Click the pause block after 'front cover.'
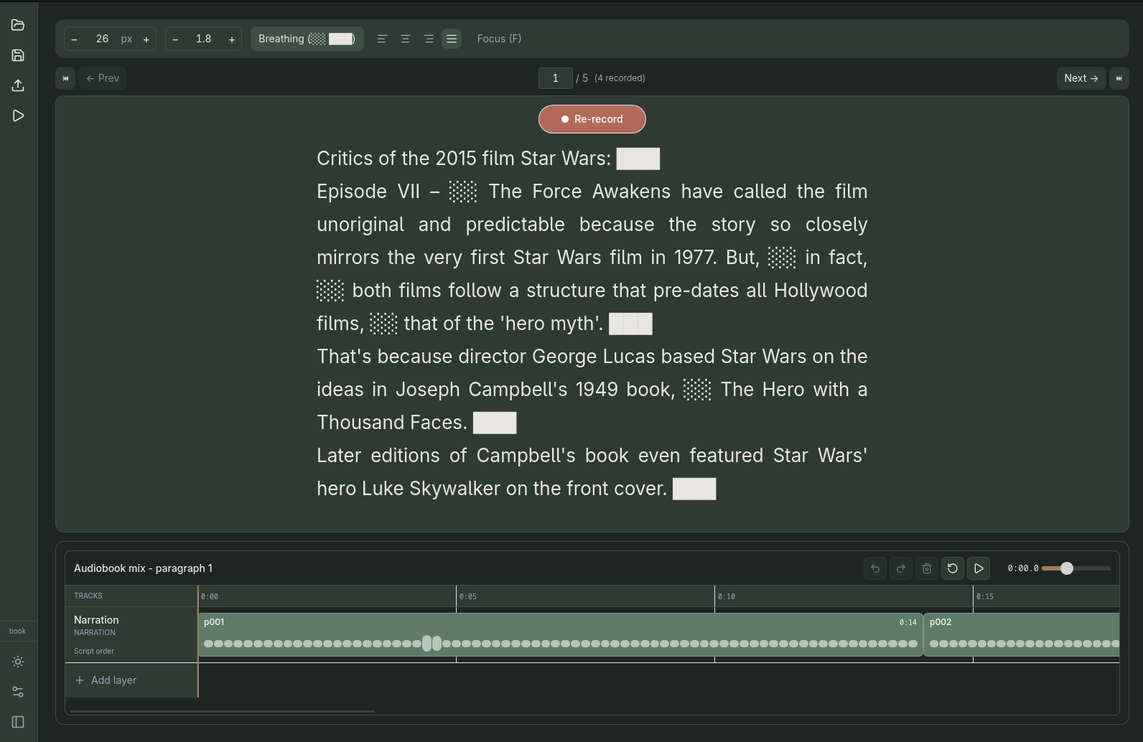This screenshot has width=1143, height=742. [694, 489]
